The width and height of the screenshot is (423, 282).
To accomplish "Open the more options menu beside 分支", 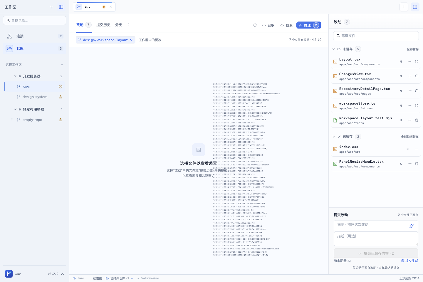I will (x=129, y=25).
